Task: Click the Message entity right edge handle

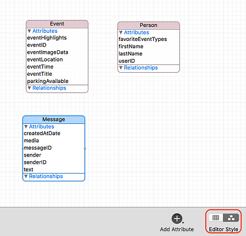Action: coord(85,148)
